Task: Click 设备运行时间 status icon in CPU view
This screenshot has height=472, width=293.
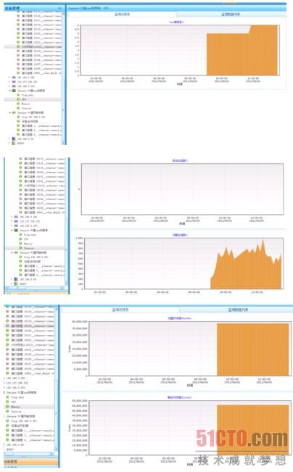Action: coord(18,121)
